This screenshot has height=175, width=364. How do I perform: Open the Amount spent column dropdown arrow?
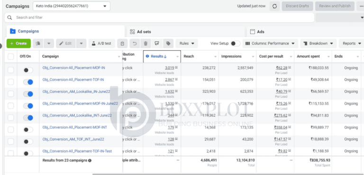328,57
